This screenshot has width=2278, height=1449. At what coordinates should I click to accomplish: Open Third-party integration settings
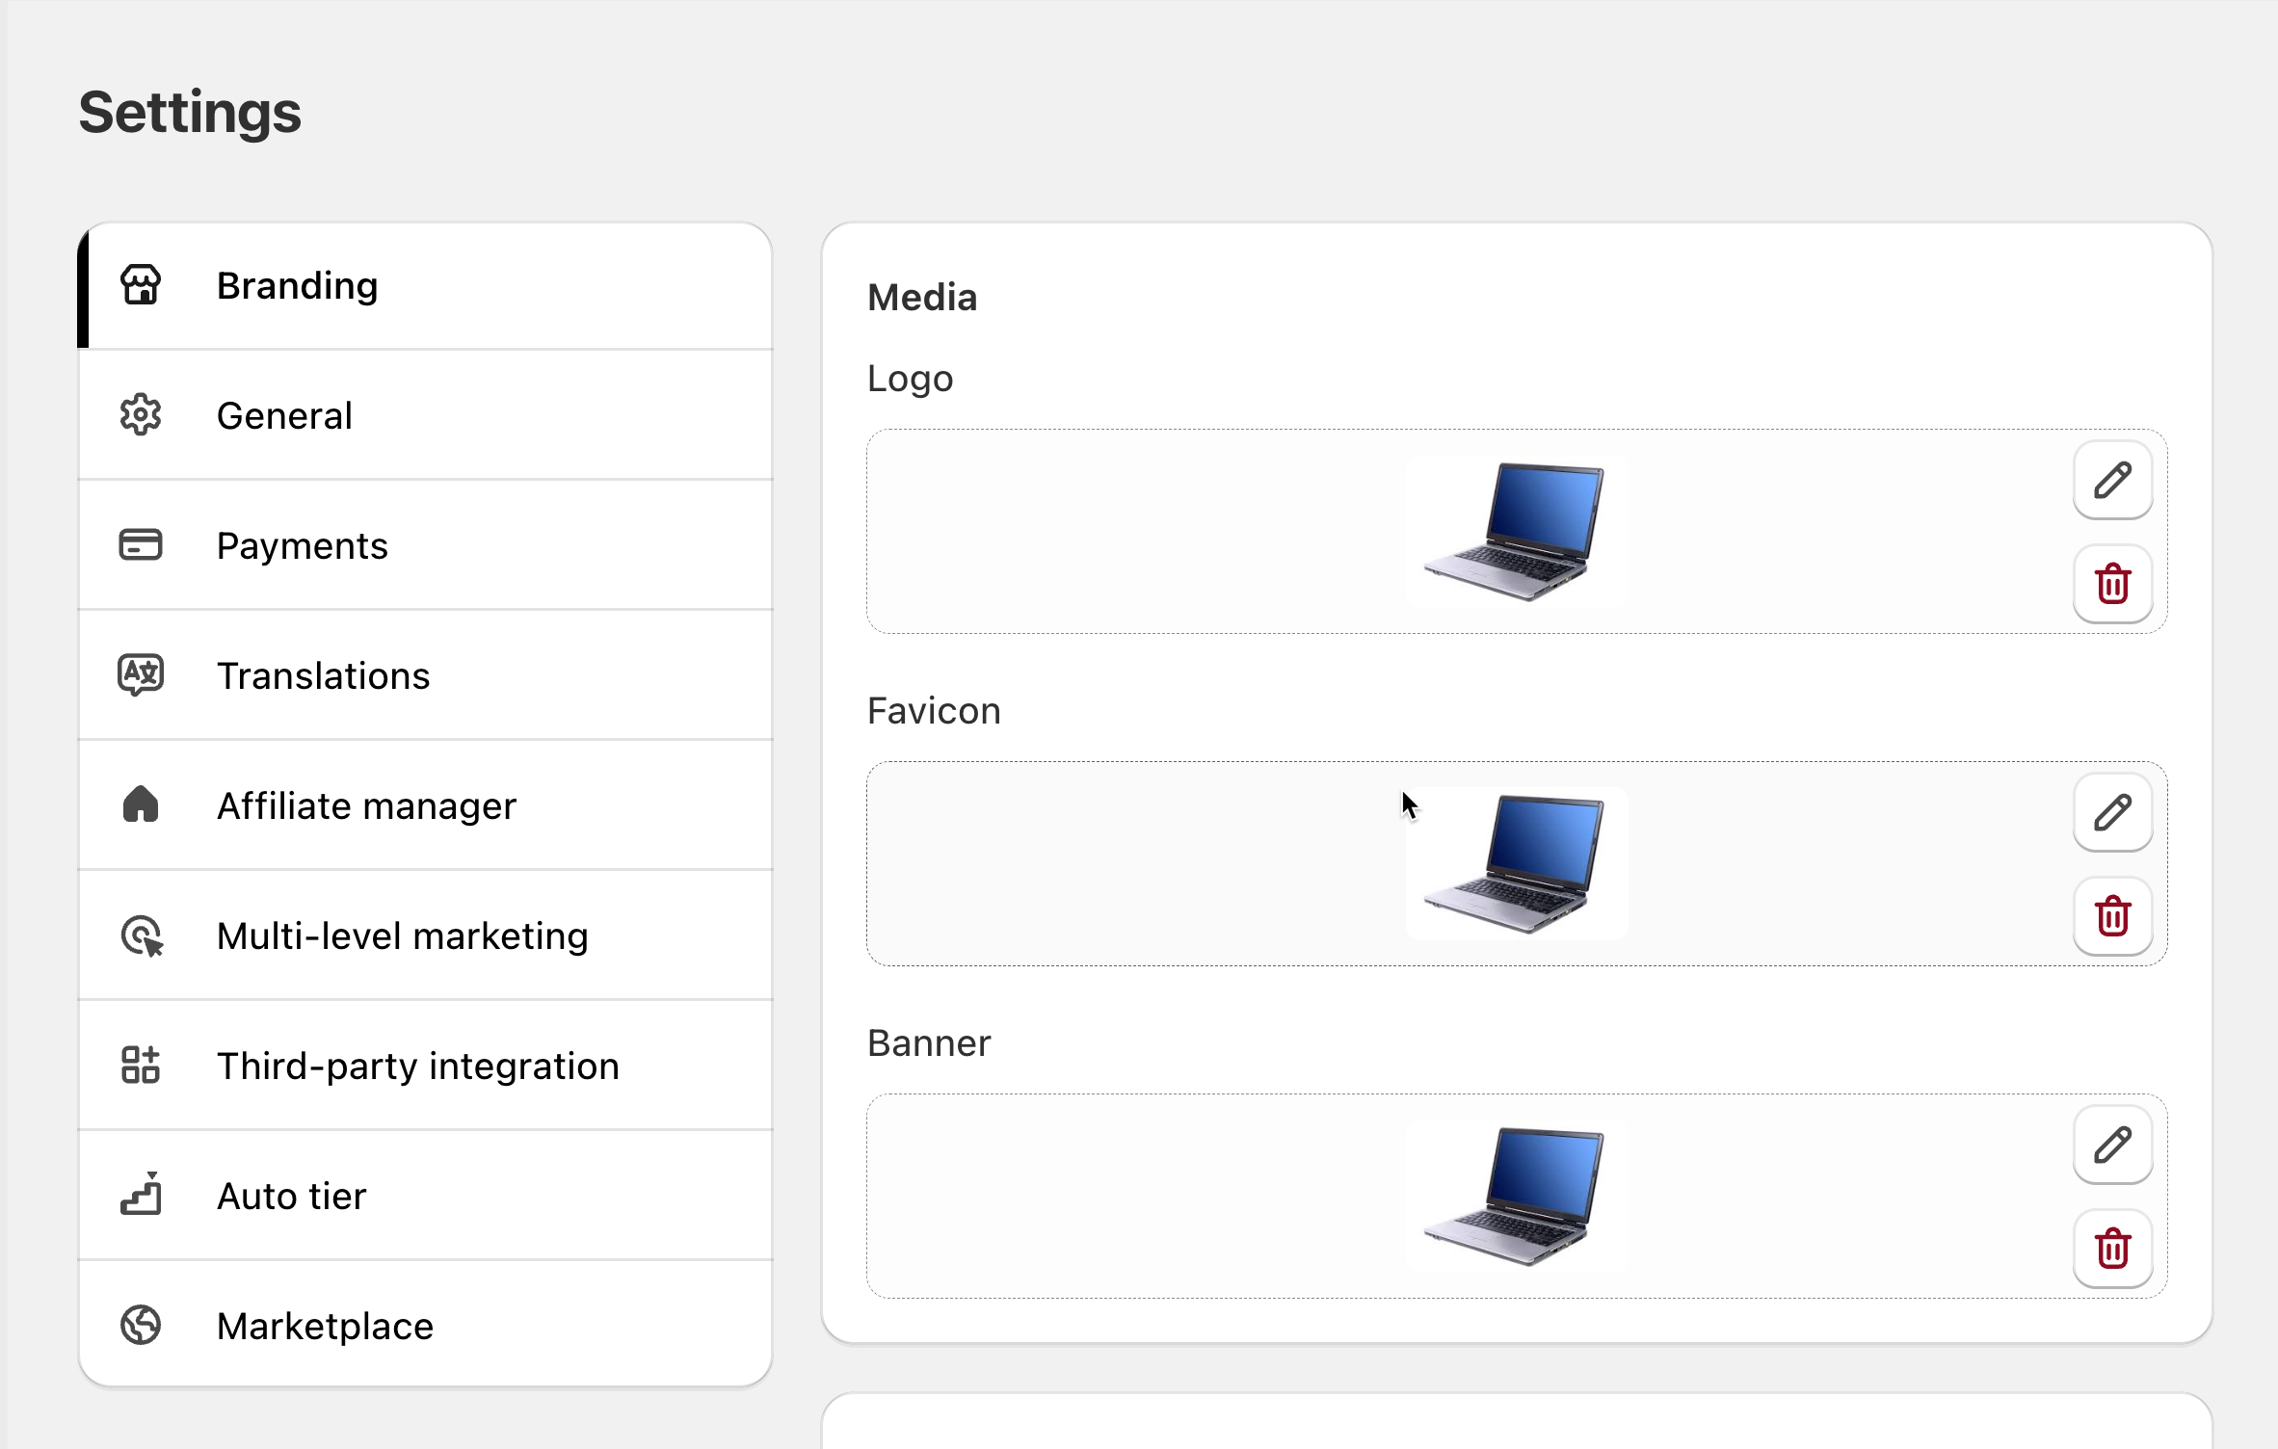coord(417,1066)
